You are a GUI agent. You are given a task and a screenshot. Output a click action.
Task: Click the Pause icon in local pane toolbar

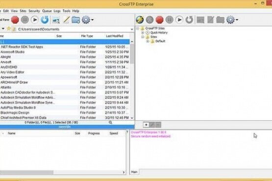pos(25,20)
